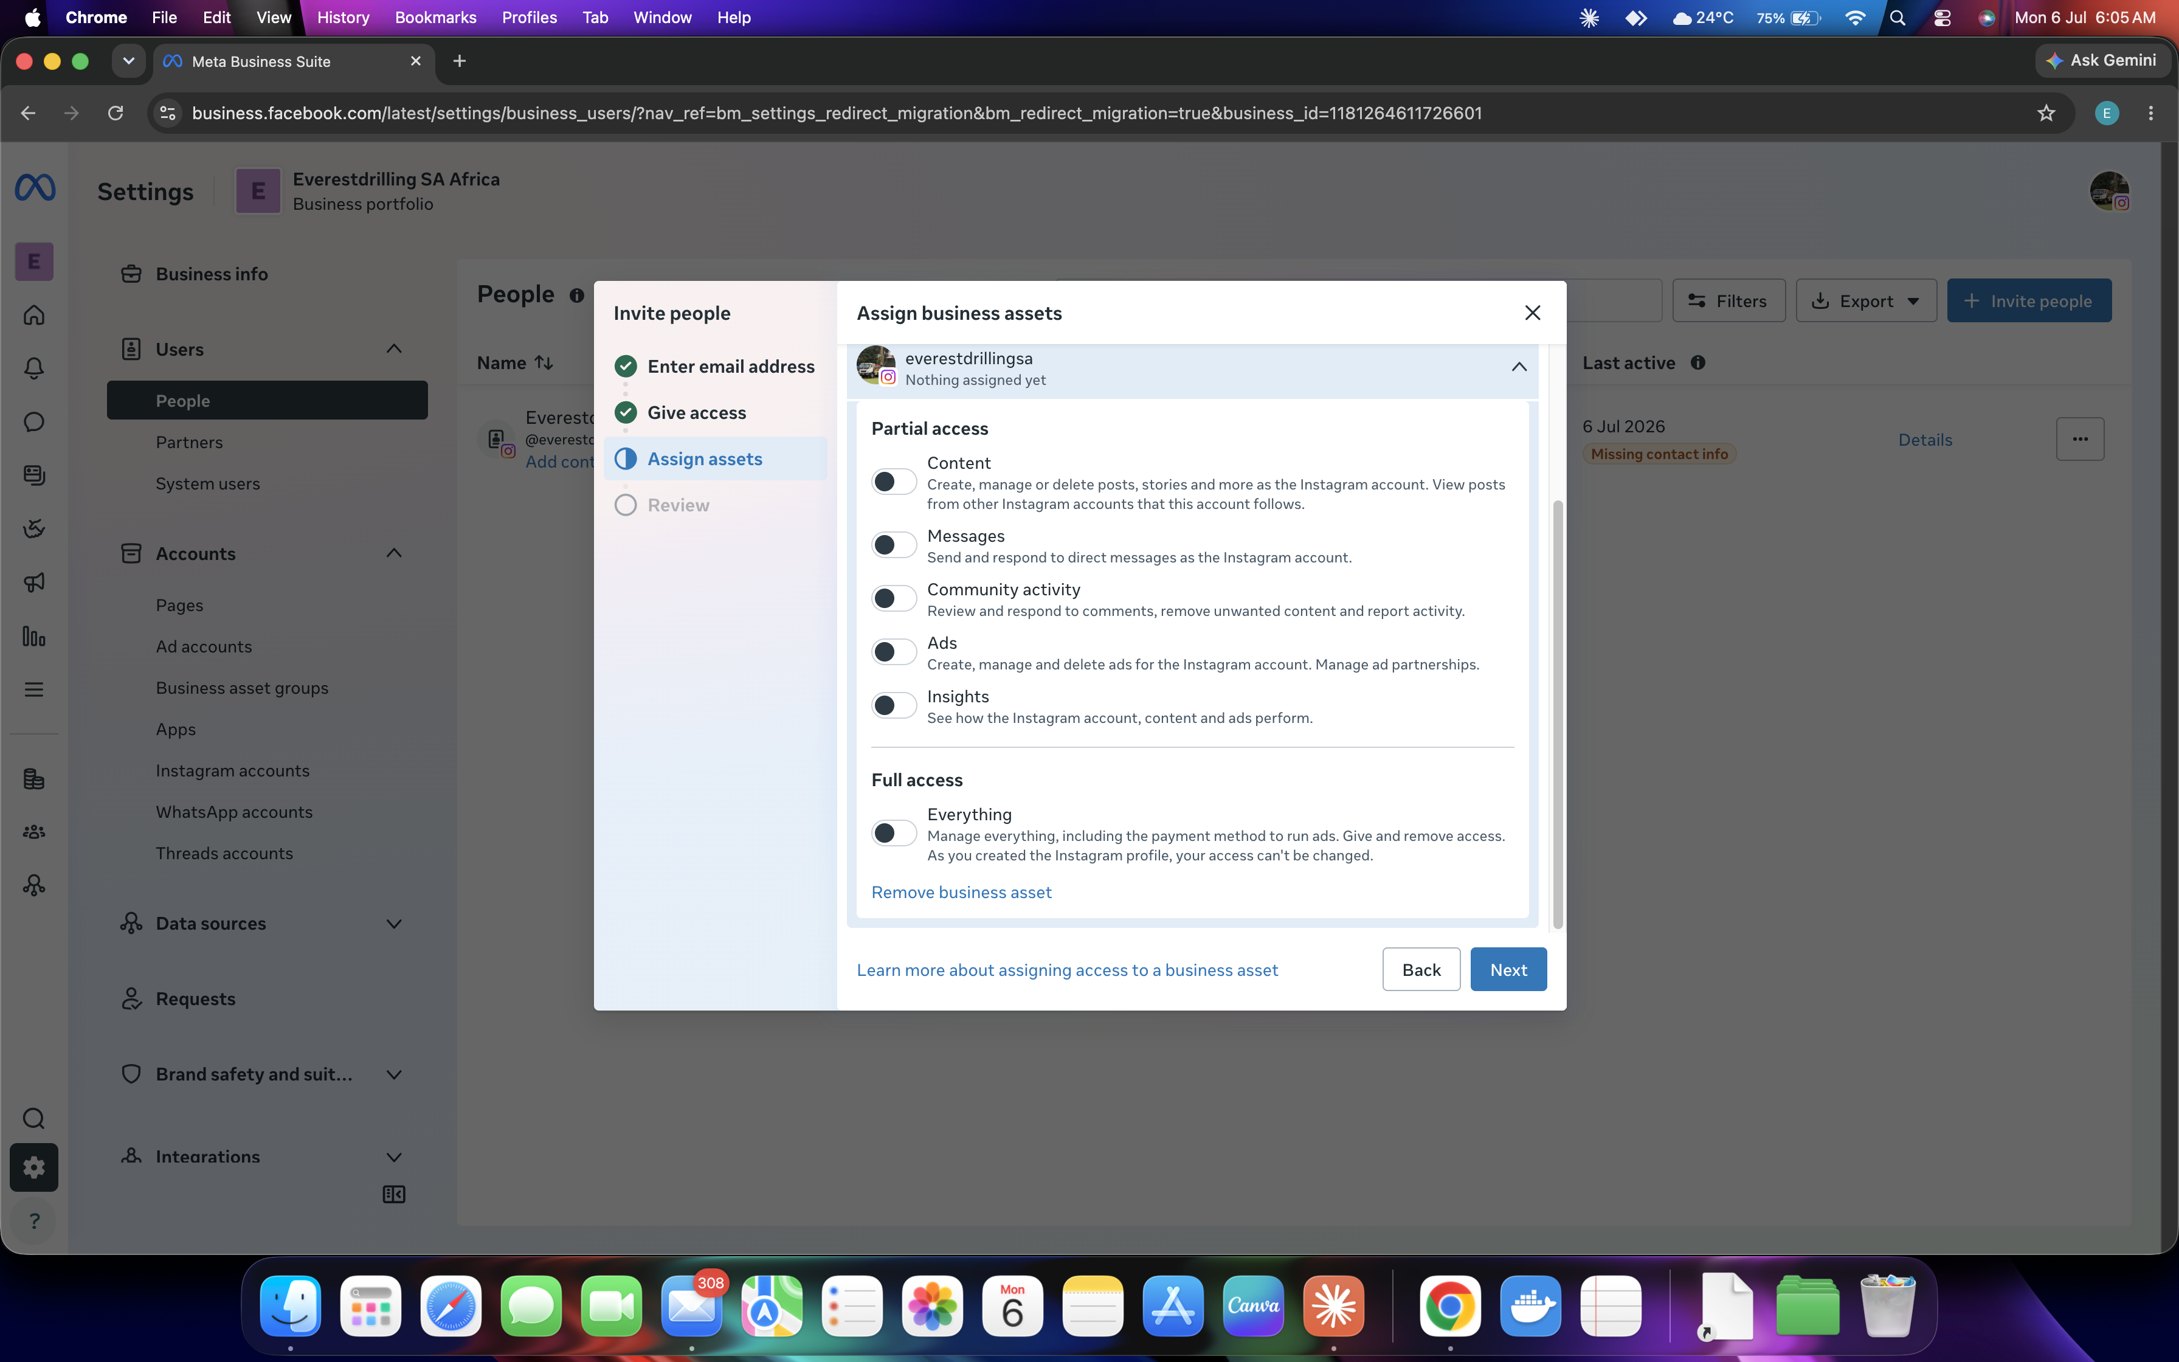Open Docker from the Dock
The image size is (2179, 1362).
pyautogui.click(x=1531, y=1305)
